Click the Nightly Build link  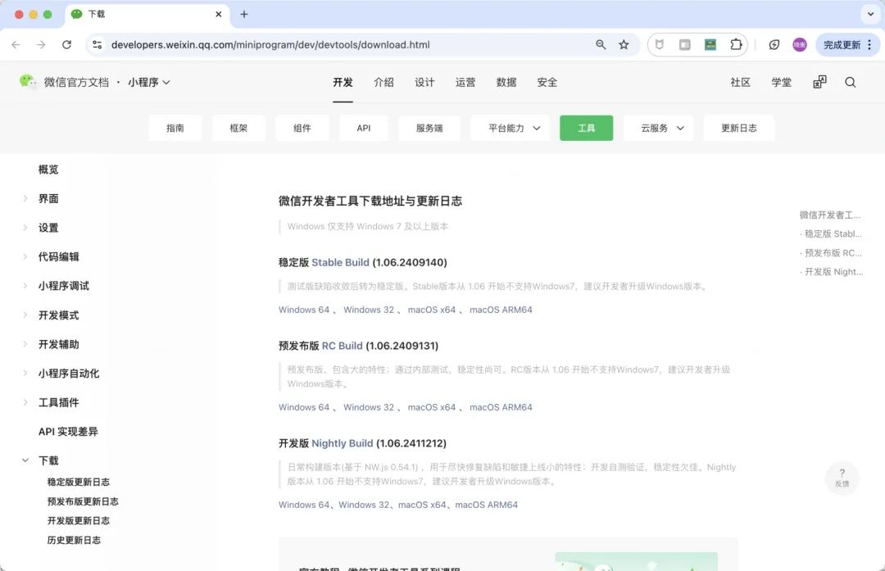(x=342, y=443)
